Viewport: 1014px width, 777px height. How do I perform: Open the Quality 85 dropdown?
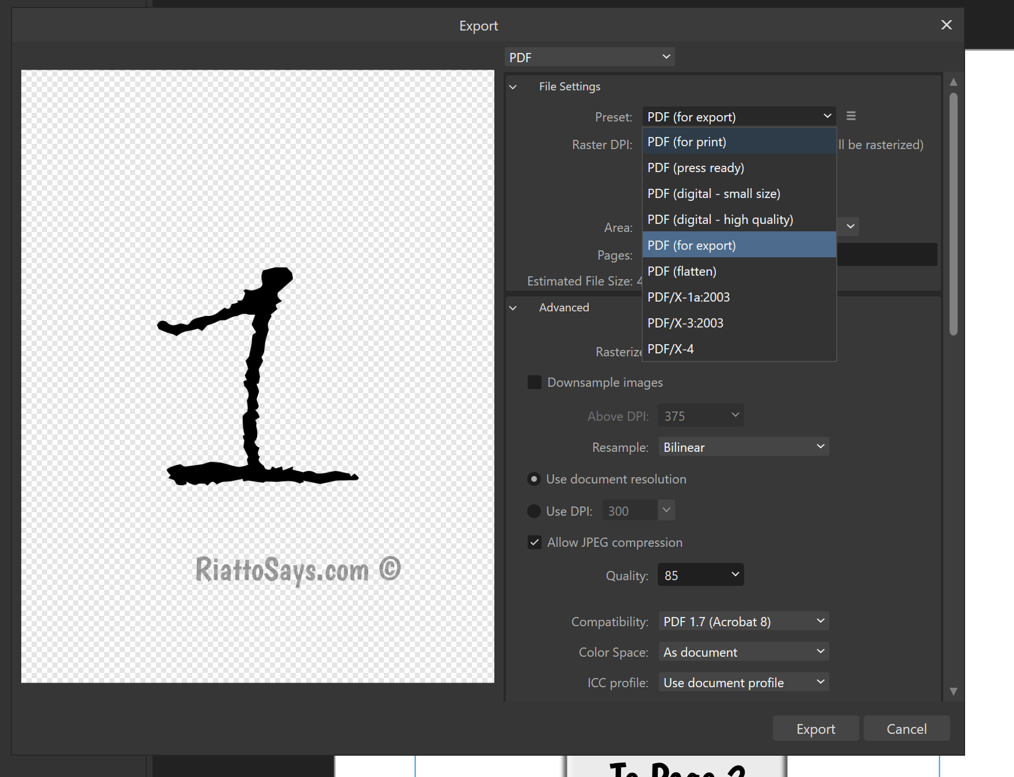click(700, 575)
